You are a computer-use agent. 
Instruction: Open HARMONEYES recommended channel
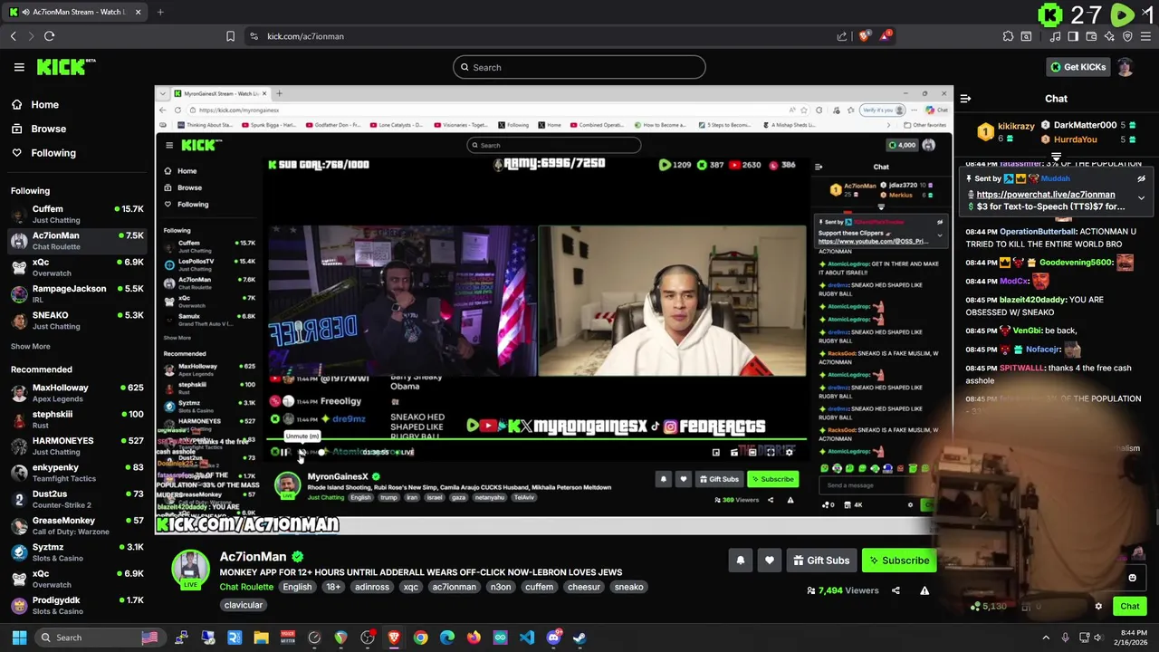tap(77, 446)
